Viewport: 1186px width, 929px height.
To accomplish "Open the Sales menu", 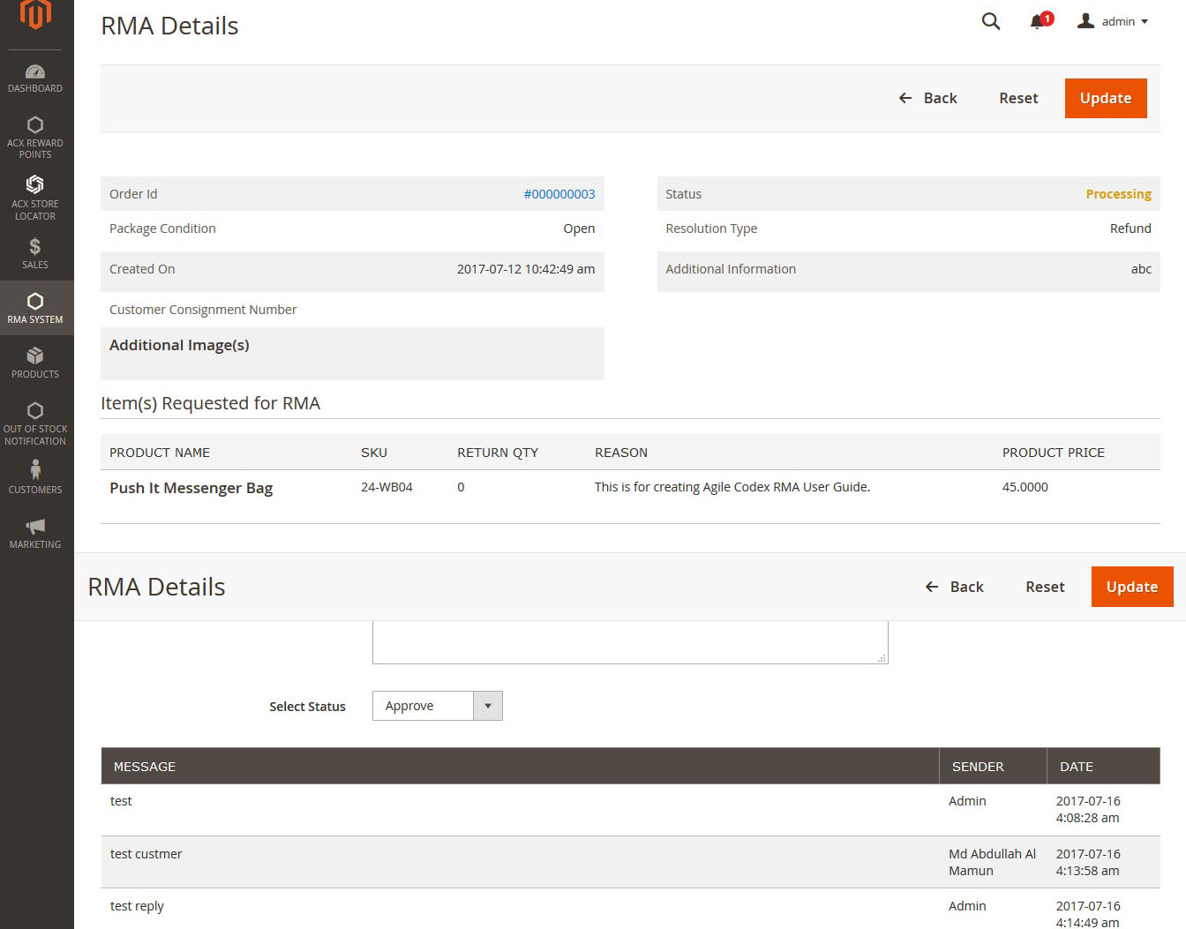I will tap(35, 253).
